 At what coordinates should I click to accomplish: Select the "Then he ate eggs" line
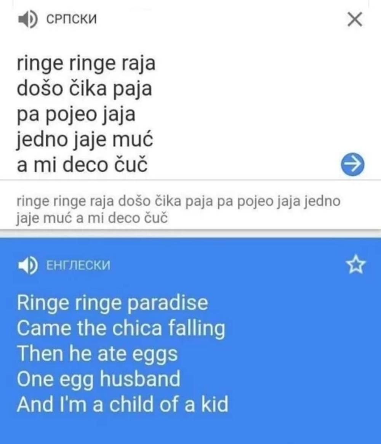pyautogui.click(x=97, y=354)
